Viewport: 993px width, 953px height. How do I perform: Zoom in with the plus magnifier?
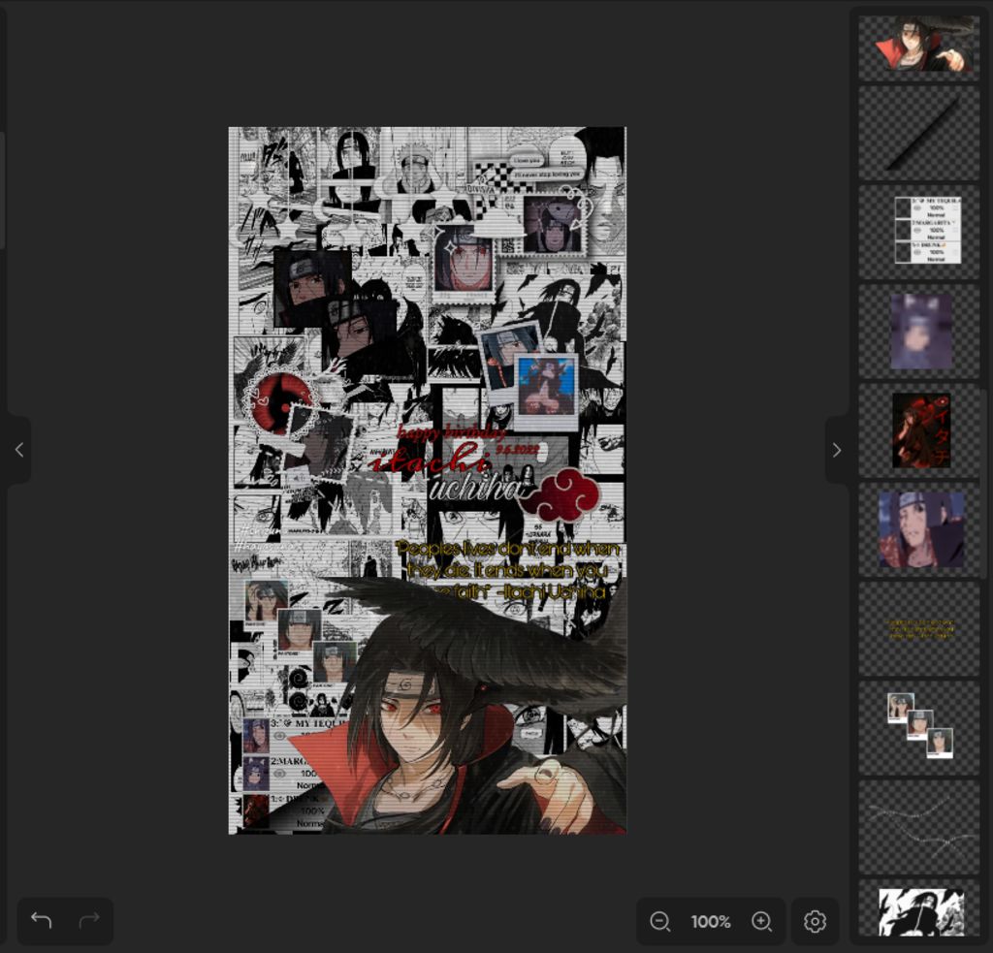click(x=761, y=921)
